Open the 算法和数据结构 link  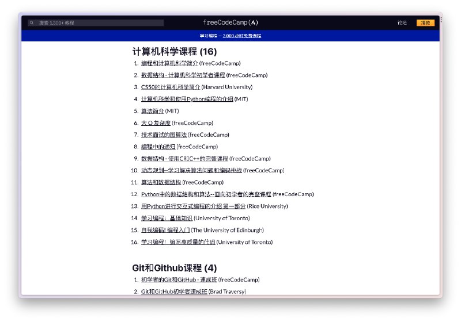(x=161, y=182)
